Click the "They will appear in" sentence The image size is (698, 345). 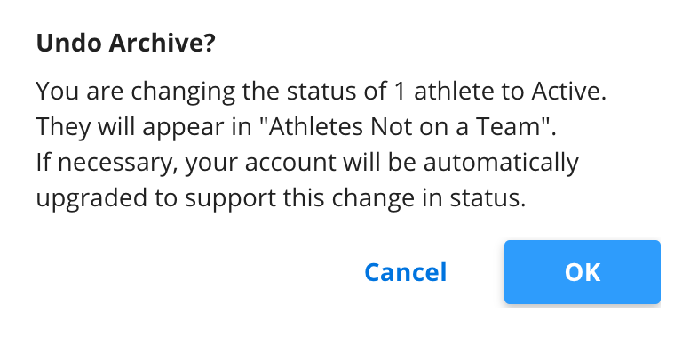[296, 127]
